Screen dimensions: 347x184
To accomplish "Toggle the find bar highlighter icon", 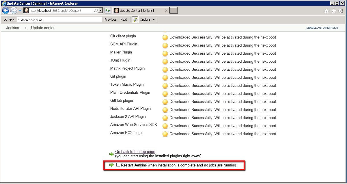I will [135, 20].
